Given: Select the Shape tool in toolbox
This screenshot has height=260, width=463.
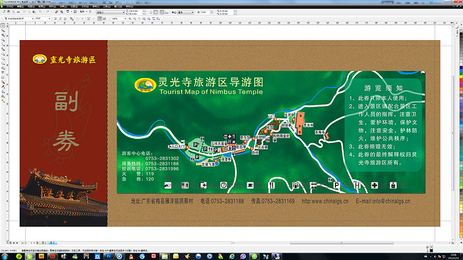Looking at the screenshot, I should coord(3,30).
